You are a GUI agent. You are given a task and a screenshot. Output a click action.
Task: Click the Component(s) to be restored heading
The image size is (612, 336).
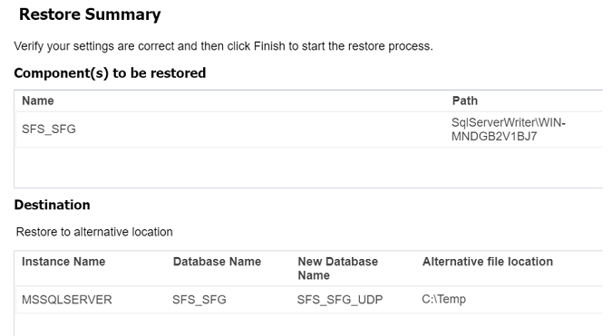[110, 72]
